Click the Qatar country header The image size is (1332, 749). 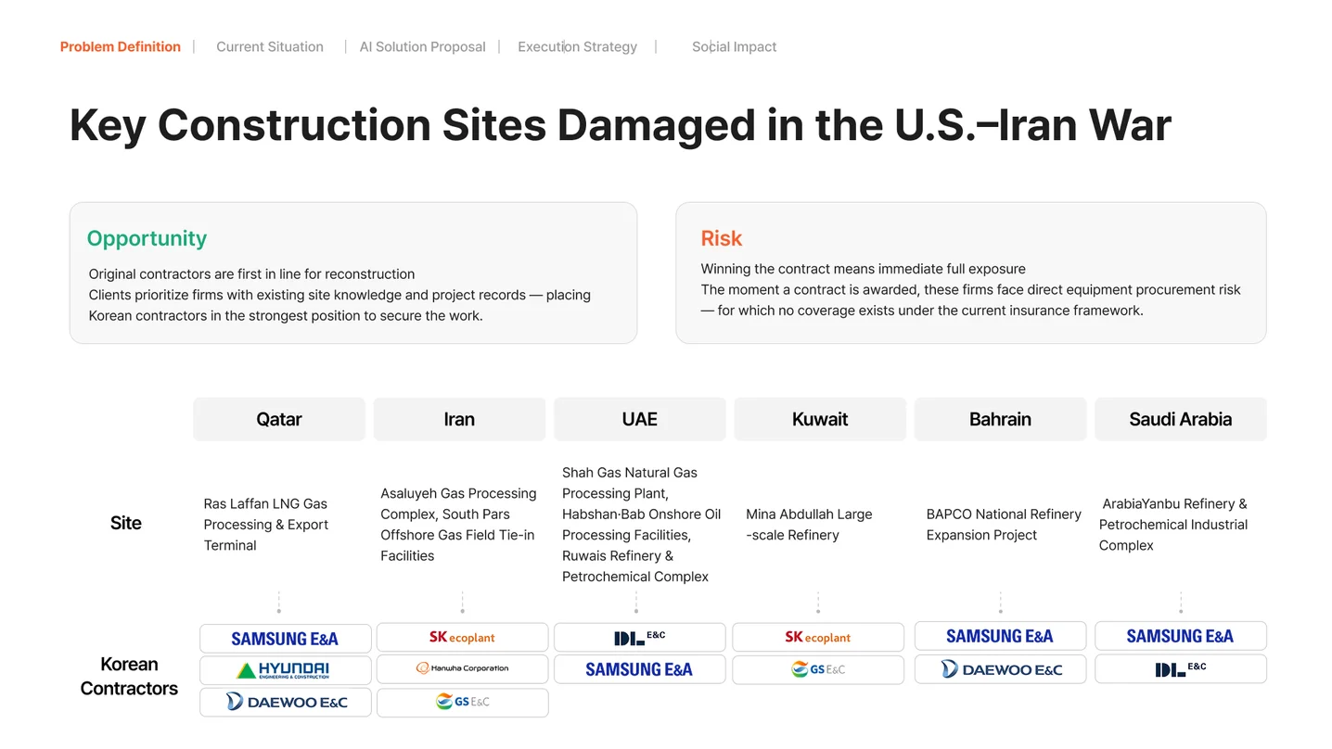pyautogui.click(x=279, y=419)
